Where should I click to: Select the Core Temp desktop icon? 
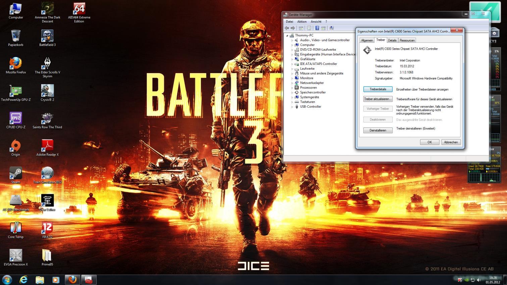16,230
